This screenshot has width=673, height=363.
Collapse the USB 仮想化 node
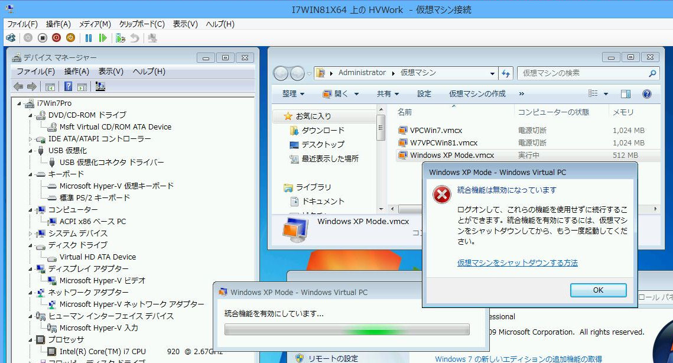[x=30, y=151]
